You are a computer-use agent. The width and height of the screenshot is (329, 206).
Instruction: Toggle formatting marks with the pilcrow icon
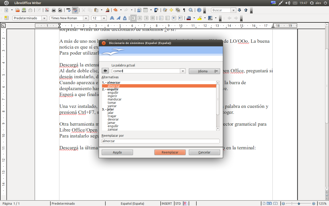pyautogui.click(x=184, y=10)
